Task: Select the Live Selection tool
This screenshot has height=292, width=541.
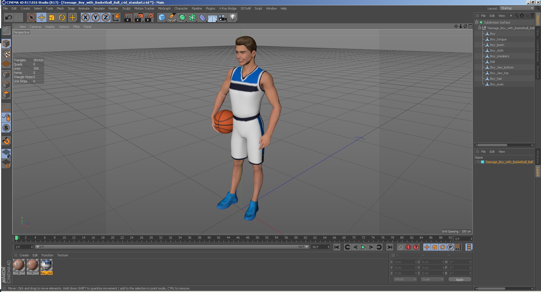Action: [31, 17]
